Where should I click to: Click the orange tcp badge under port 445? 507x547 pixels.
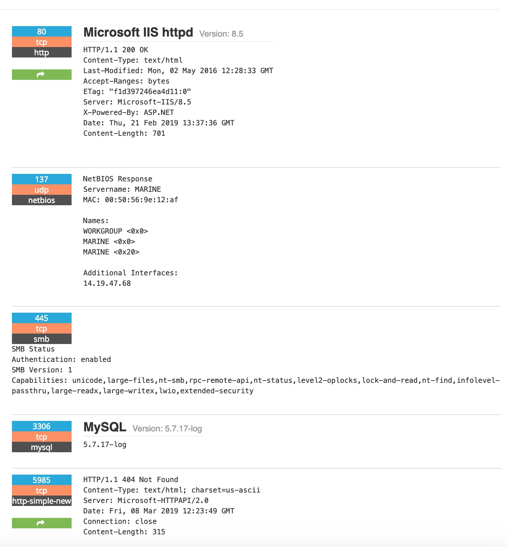[41, 328]
